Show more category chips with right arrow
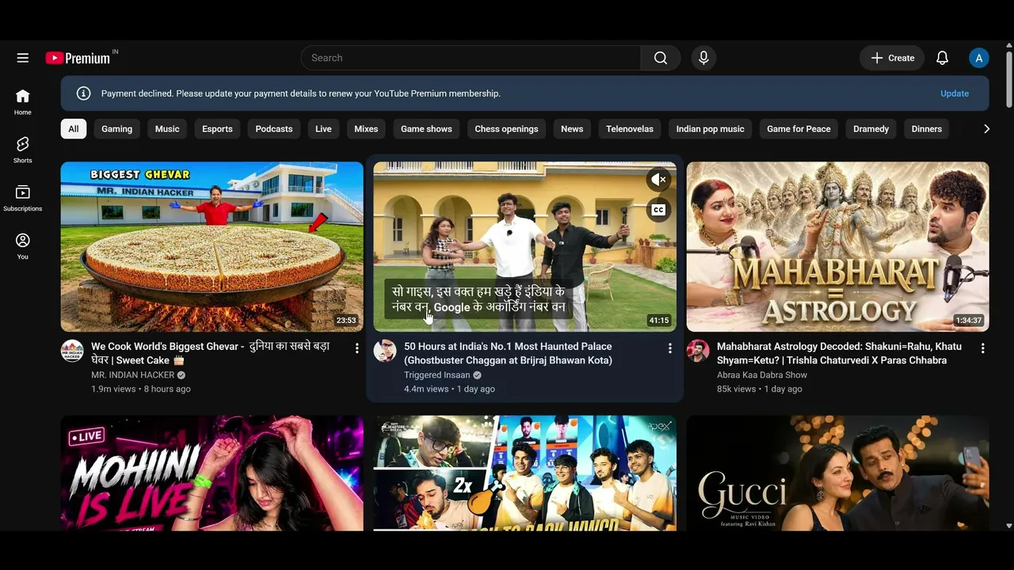The image size is (1014, 570). click(x=986, y=129)
